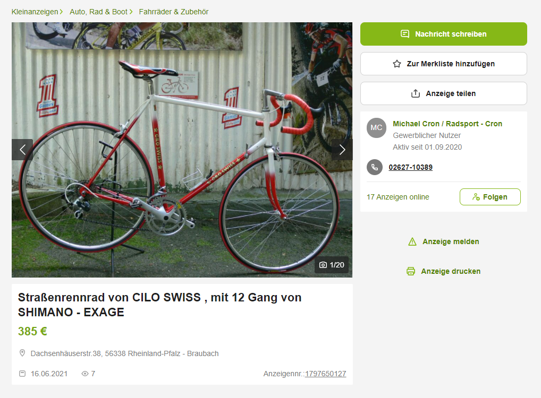Click the star icon for Merkliste
Screen dimensions: 541x398
tap(397, 64)
